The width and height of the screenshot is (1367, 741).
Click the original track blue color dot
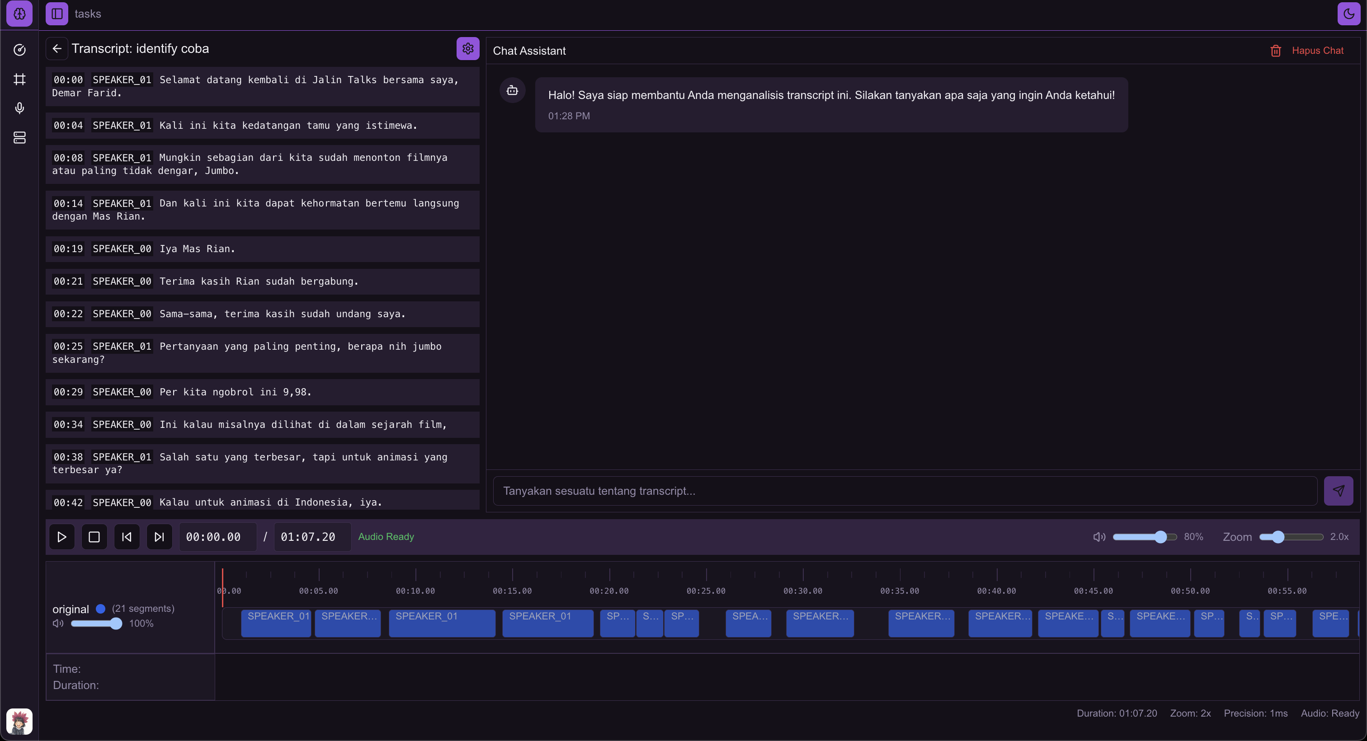click(100, 609)
